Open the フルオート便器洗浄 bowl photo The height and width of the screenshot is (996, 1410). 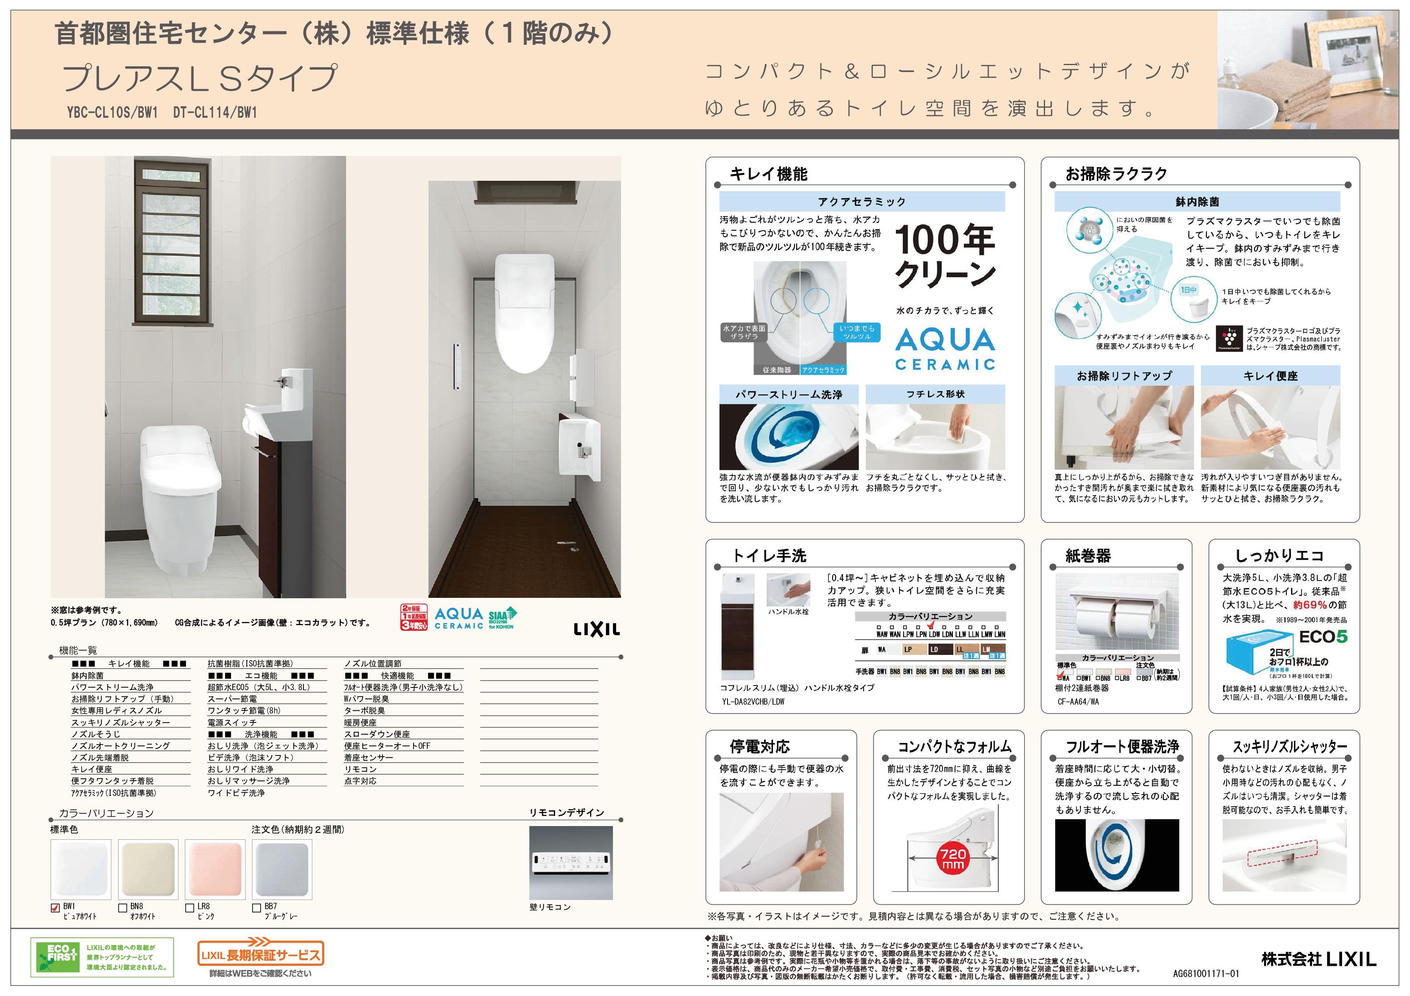tap(1117, 855)
